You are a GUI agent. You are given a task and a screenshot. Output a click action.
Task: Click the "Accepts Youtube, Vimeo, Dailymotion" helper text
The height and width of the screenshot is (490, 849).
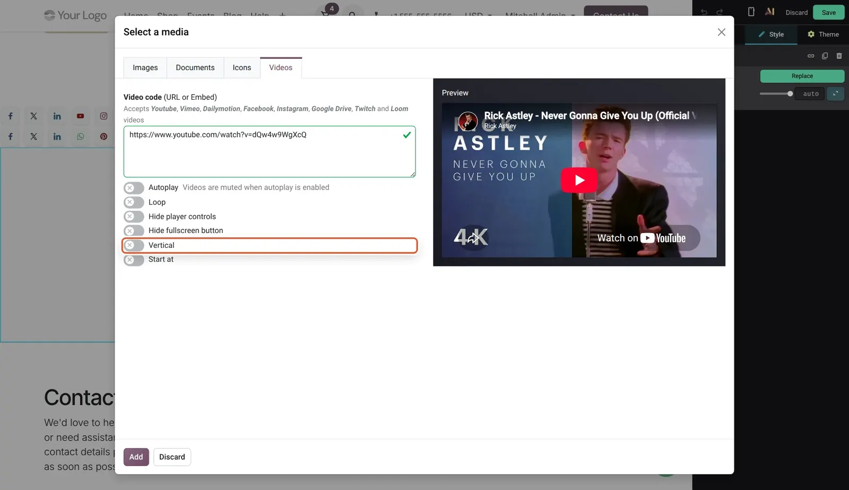(266, 114)
